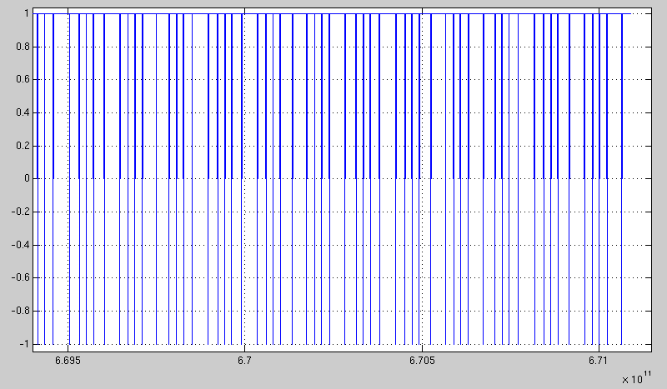667x389 pixels.
Task: Click the 6.695 x-axis tick label
Action: tap(68, 361)
